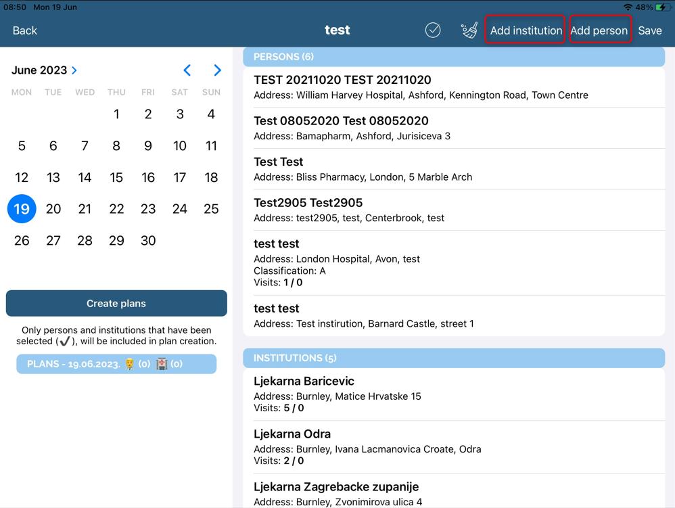Go to next month with right arrow

click(x=217, y=70)
